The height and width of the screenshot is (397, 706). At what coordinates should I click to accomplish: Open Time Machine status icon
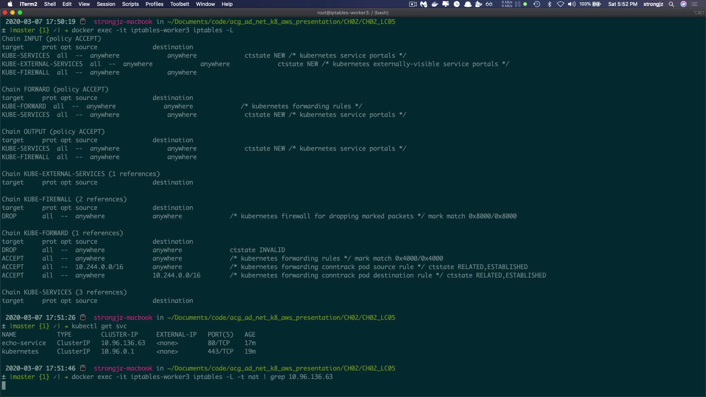click(537, 4)
